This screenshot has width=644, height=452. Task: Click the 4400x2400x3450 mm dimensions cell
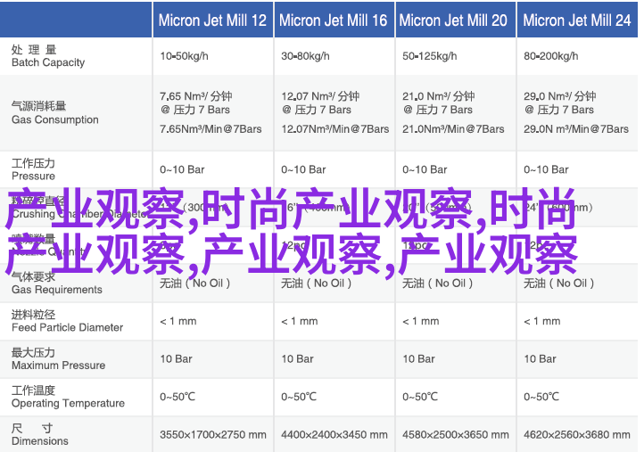(x=334, y=434)
